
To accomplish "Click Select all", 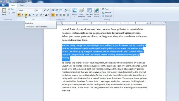I will point(107,16).
